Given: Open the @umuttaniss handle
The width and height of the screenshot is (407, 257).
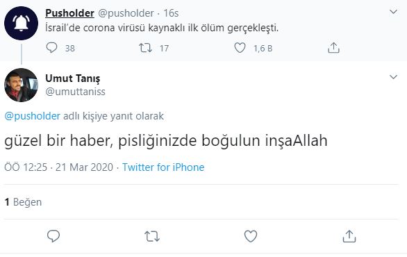Looking at the screenshot, I should (75, 92).
